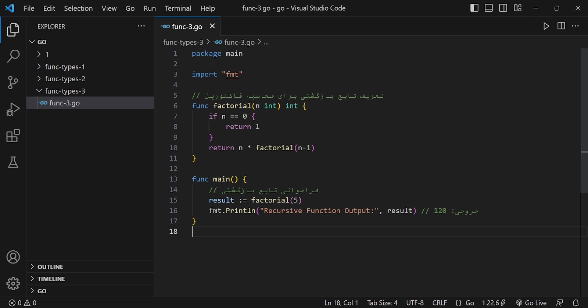Image resolution: width=588 pixels, height=308 pixels.
Task: Run the Go file with play button
Action: (546, 26)
